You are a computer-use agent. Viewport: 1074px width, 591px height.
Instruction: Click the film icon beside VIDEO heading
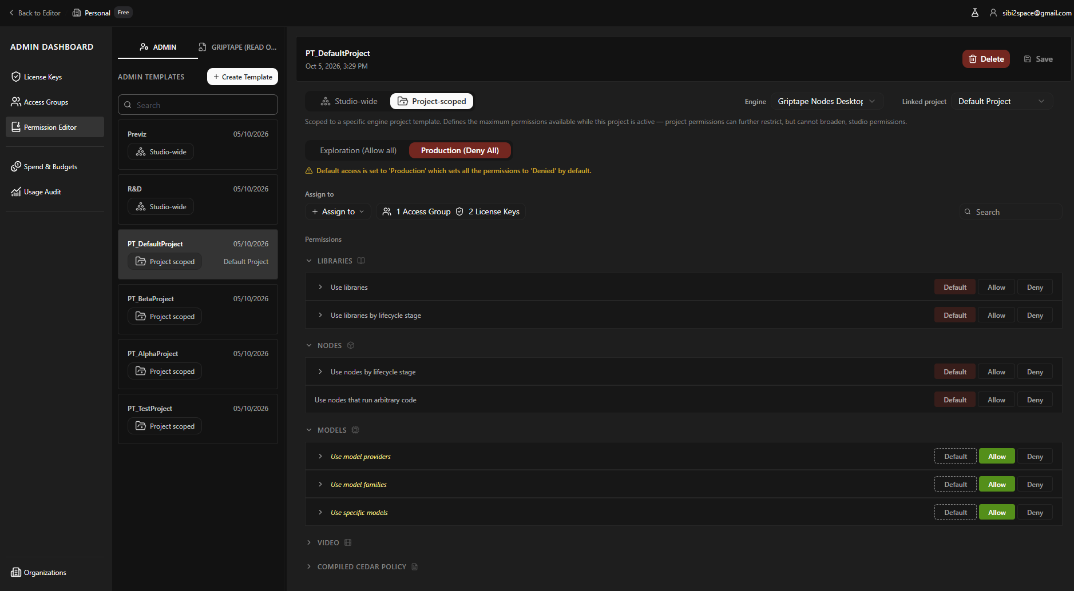click(x=348, y=542)
